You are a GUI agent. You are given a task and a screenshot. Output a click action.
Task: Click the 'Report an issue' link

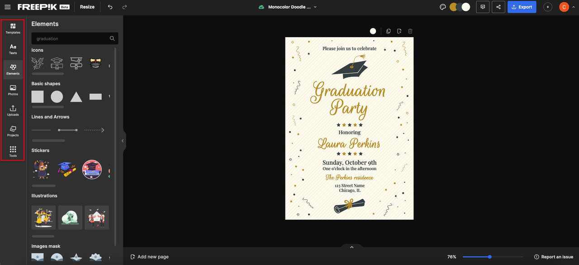[554, 257]
